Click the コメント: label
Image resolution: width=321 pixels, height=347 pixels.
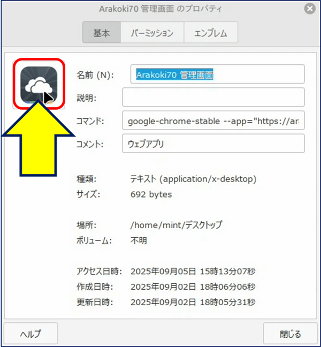click(x=90, y=144)
